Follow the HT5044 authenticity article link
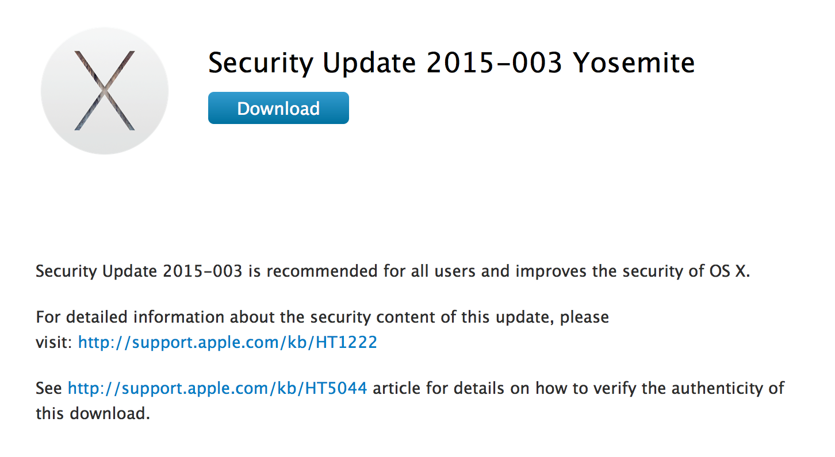Viewport: 835px width, 457px height. tap(217, 388)
